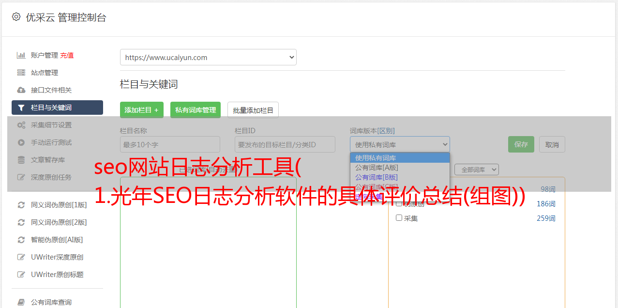Click the edit icon for UWriter原创标题
Viewport: 618px width, 308px height.
(x=21, y=275)
